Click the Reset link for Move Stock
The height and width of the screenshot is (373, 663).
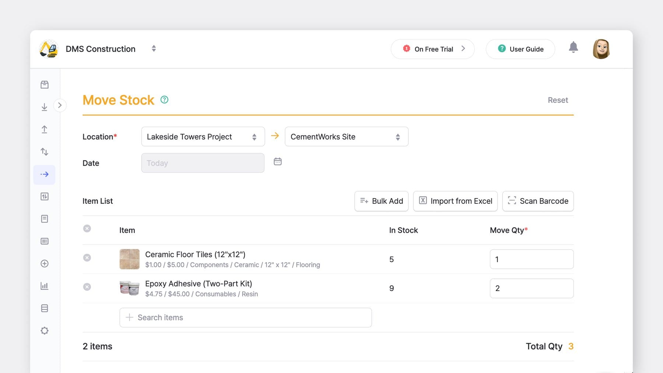558,100
